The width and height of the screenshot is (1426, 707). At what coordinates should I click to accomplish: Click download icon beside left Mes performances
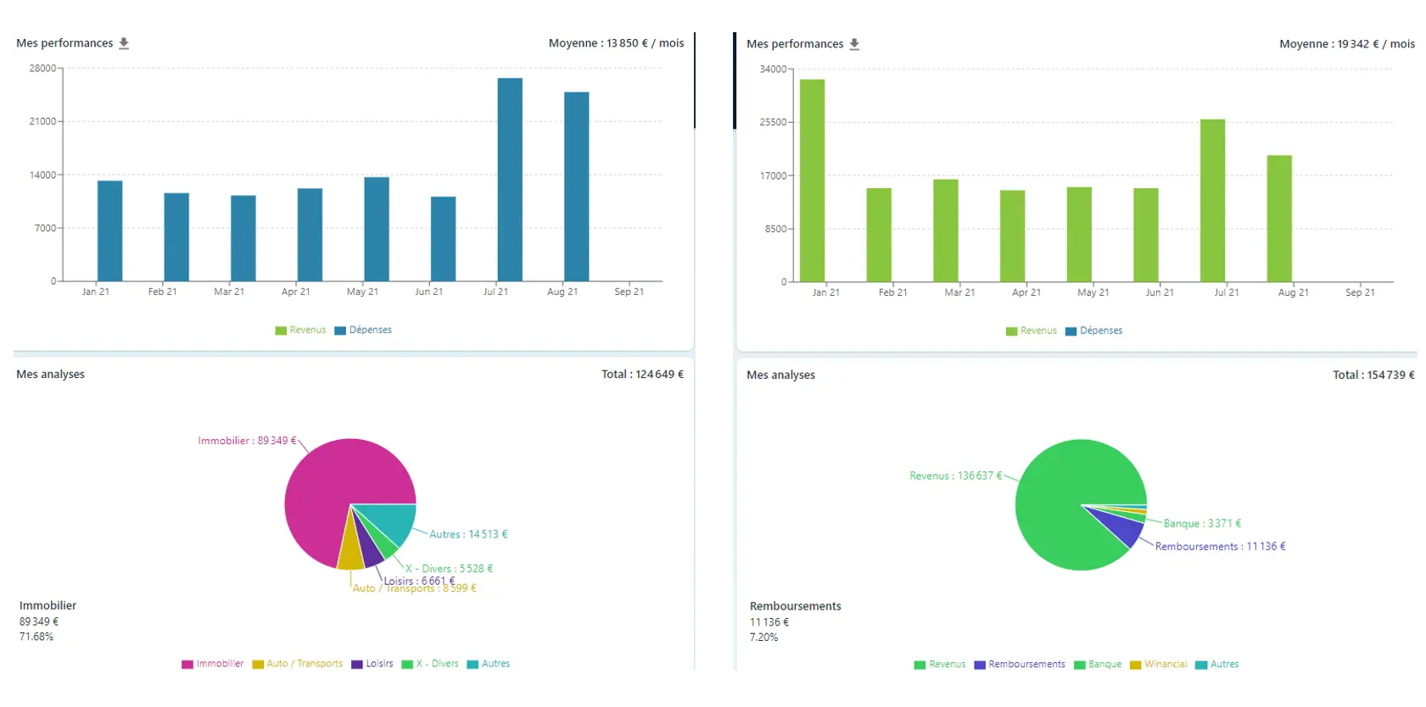(124, 43)
